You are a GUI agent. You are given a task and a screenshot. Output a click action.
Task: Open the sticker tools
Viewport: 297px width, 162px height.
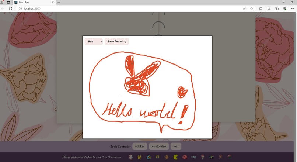pyautogui.click(x=140, y=146)
